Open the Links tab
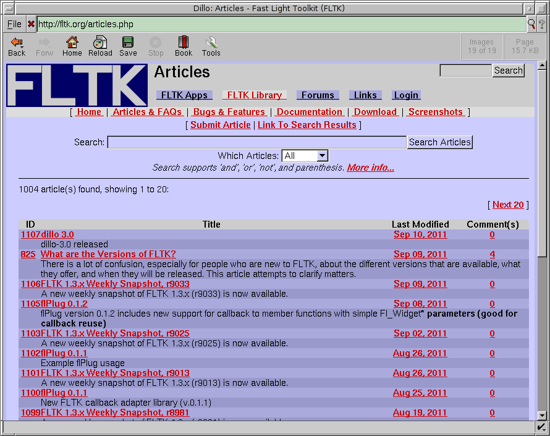This screenshot has width=550, height=436. tap(365, 95)
